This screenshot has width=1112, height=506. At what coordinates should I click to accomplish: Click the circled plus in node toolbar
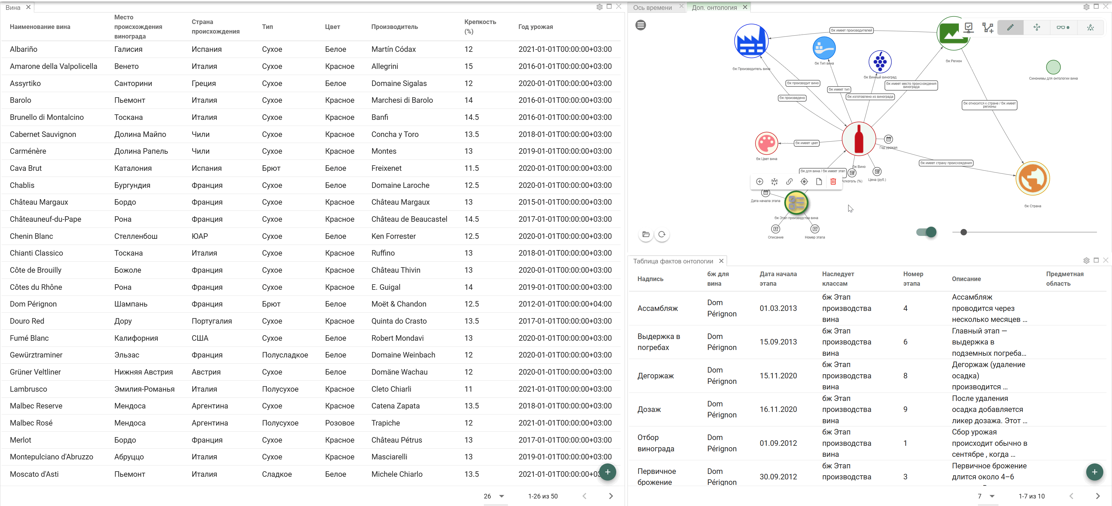coord(760,181)
